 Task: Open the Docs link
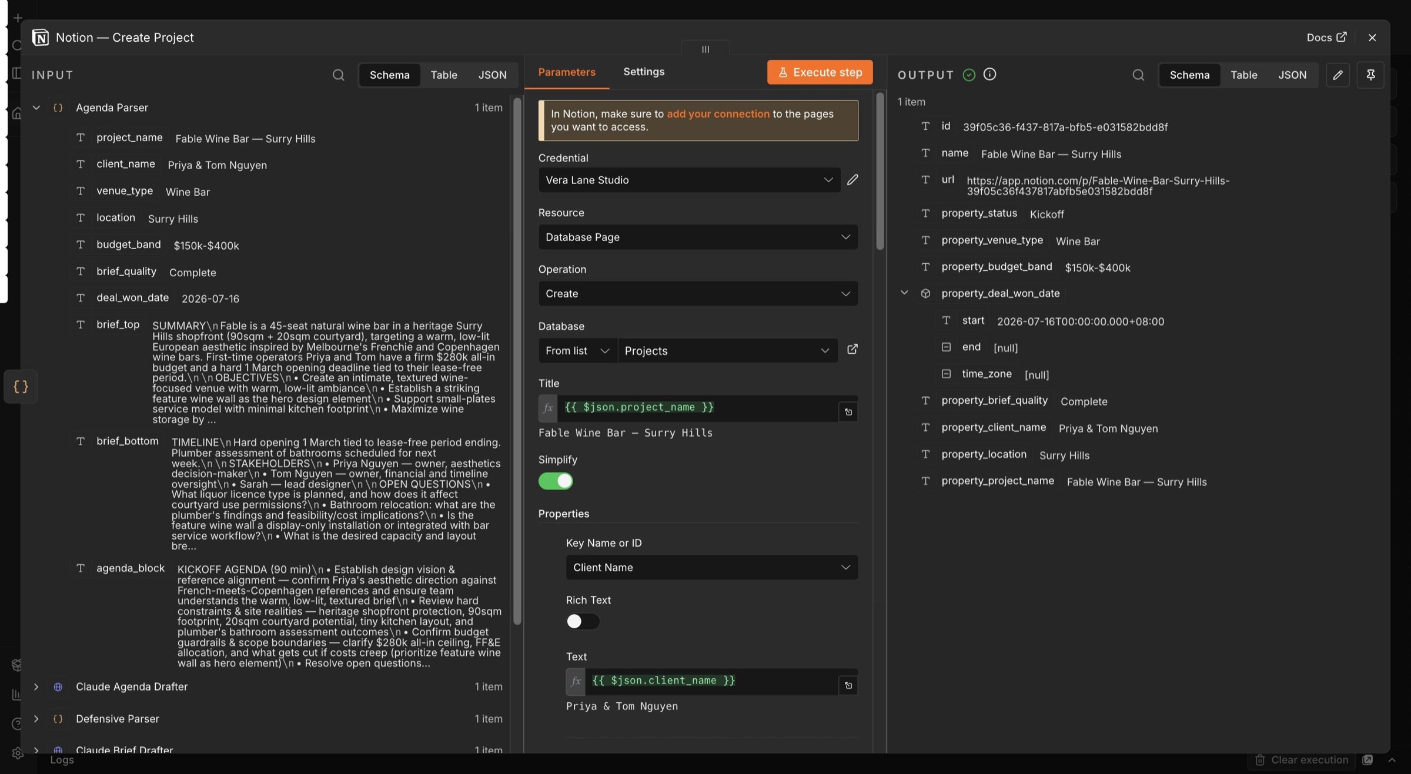pos(1326,37)
